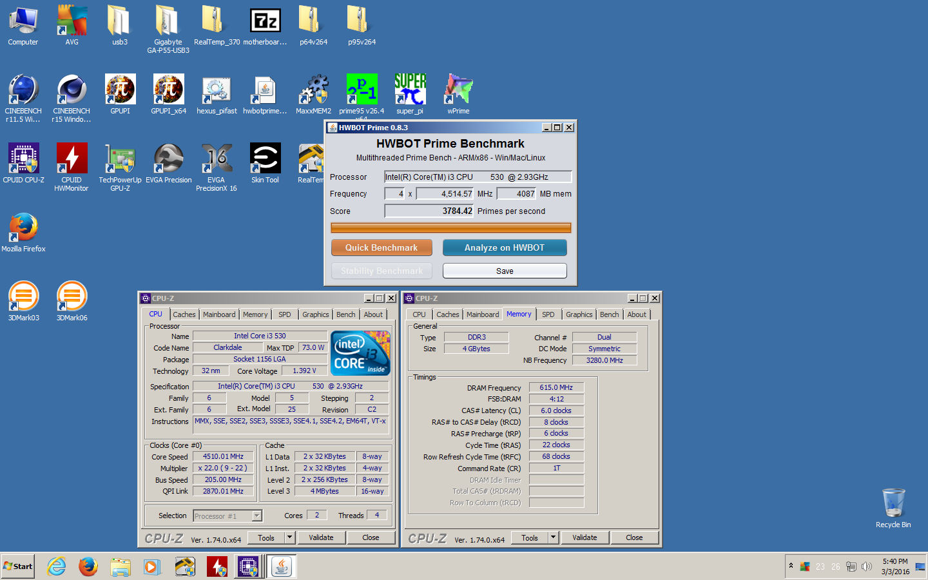Launch prime95 v26.4 shortcut
The image size is (928, 580).
[362, 97]
